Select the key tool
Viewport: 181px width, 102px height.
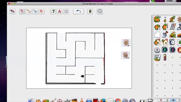(29, 11)
